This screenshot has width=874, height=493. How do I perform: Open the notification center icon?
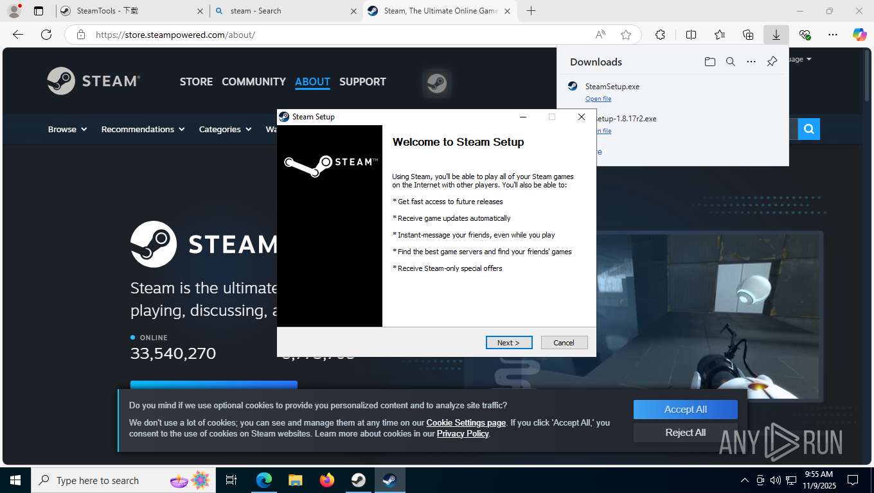click(x=853, y=480)
